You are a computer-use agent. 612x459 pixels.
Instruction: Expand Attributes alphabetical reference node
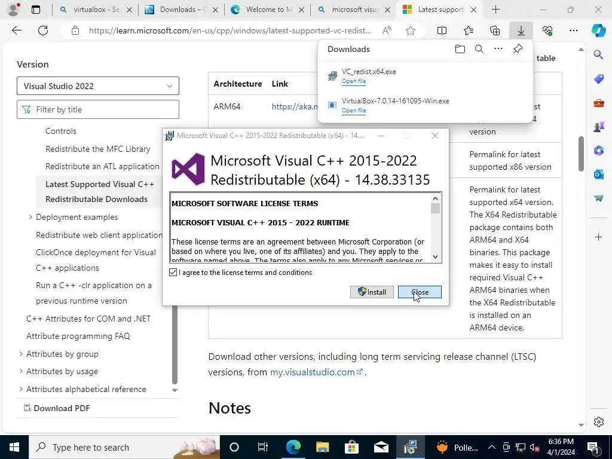coord(21,388)
